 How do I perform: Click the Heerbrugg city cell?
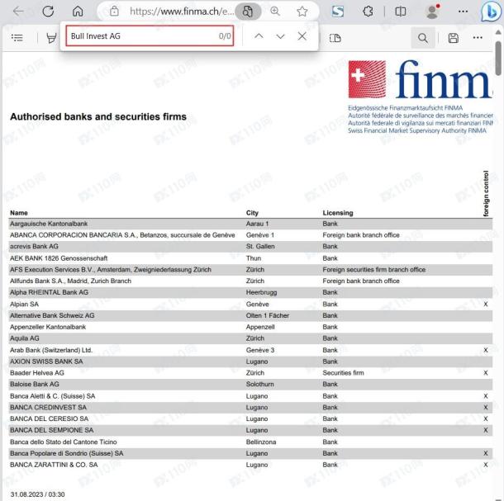point(261,292)
